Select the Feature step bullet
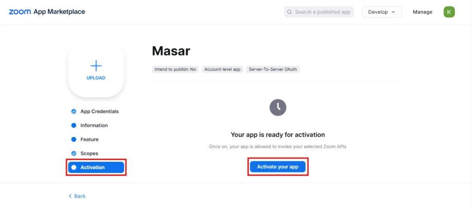 click(x=74, y=139)
